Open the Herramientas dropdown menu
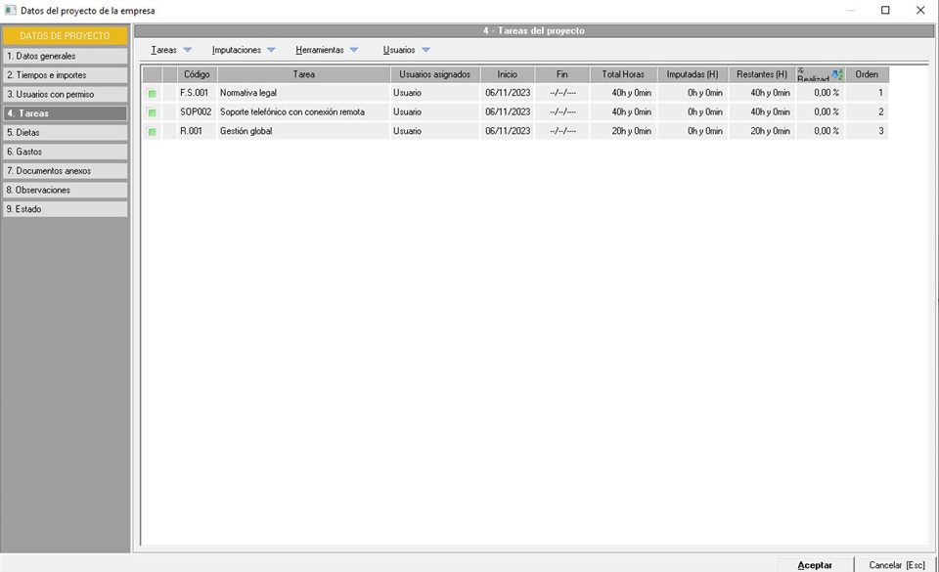This screenshot has height=572, width=939. (x=327, y=50)
